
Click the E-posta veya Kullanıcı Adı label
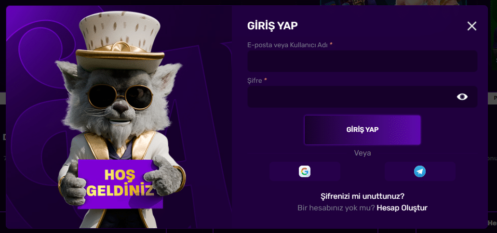[287, 45]
